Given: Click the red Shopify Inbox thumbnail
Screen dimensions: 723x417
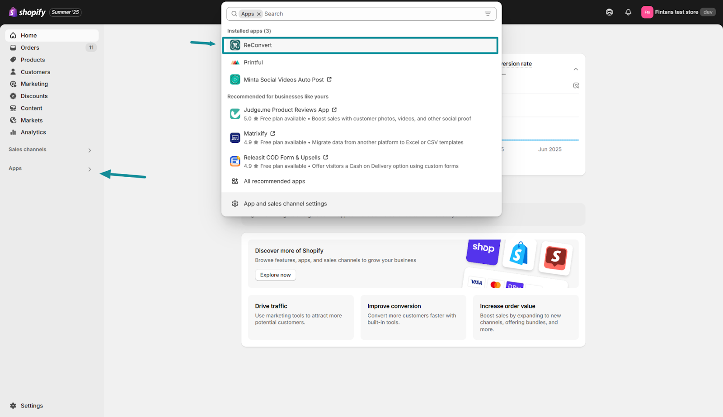Looking at the screenshot, I should (x=556, y=258).
